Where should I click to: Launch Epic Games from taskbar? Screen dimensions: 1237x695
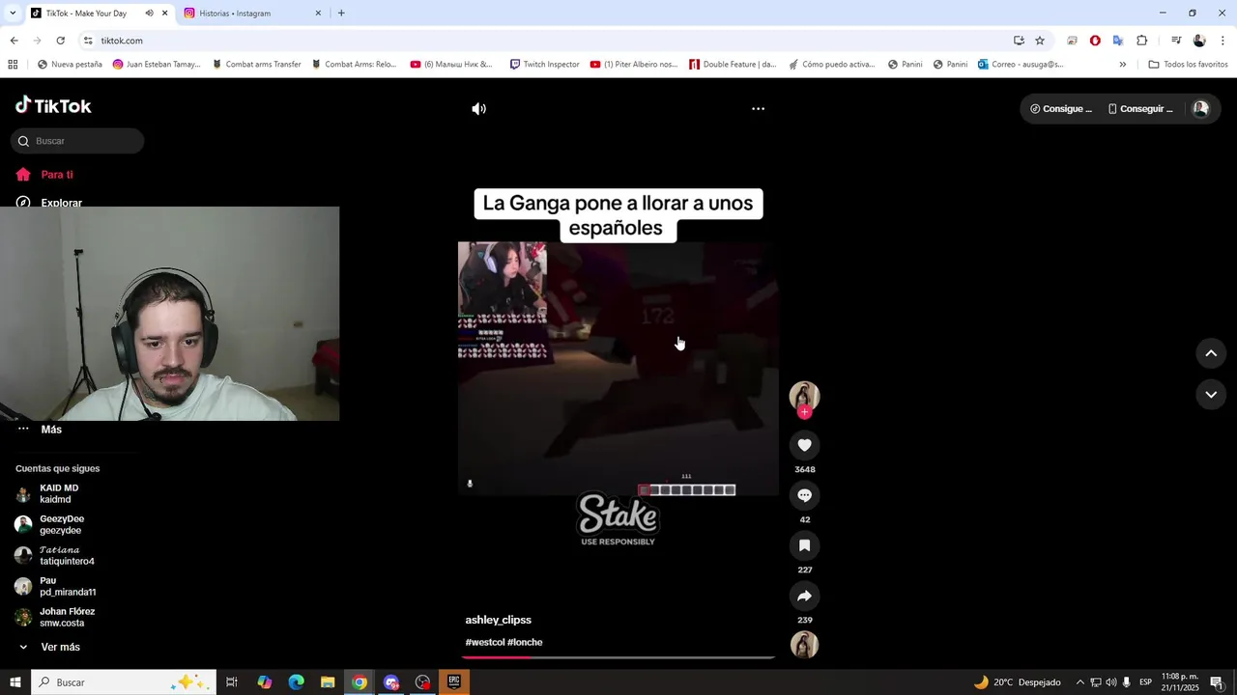tap(454, 682)
